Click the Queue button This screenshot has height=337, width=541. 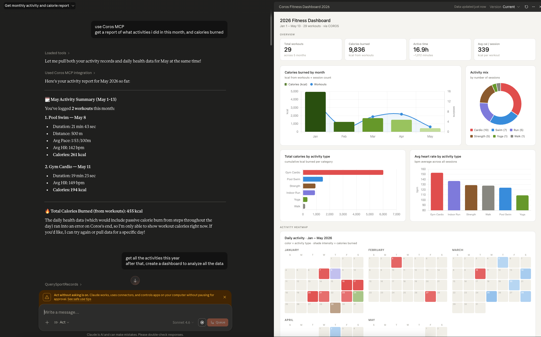(x=218, y=322)
